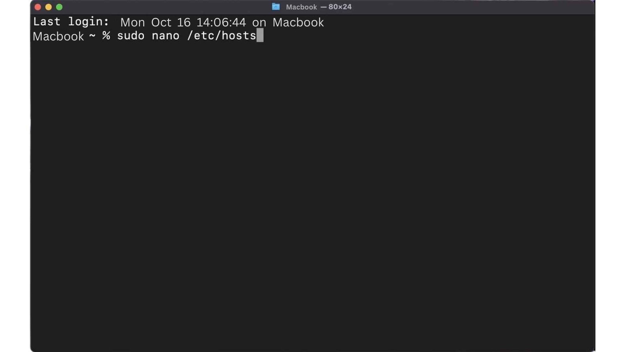Click the word nano in the command
The width and height of the screenshot is (625, 352).
pyautogui.click(x=166, y=36)
